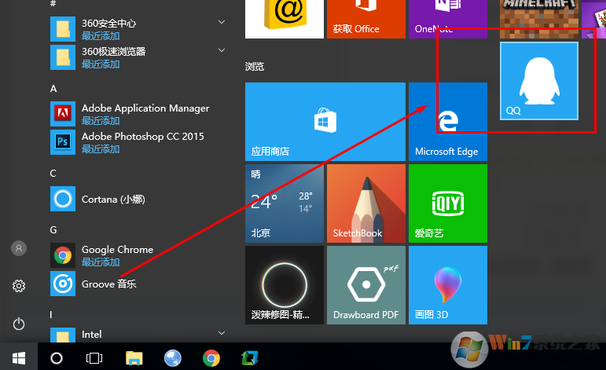Select the 浏览 group header

(255, 67)
